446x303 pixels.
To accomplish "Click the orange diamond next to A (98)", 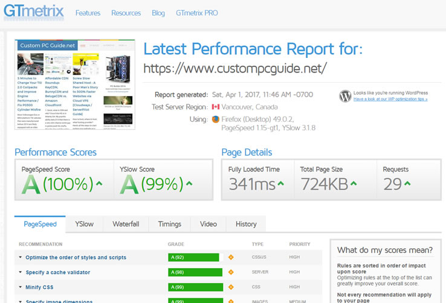I will (231, 272).
